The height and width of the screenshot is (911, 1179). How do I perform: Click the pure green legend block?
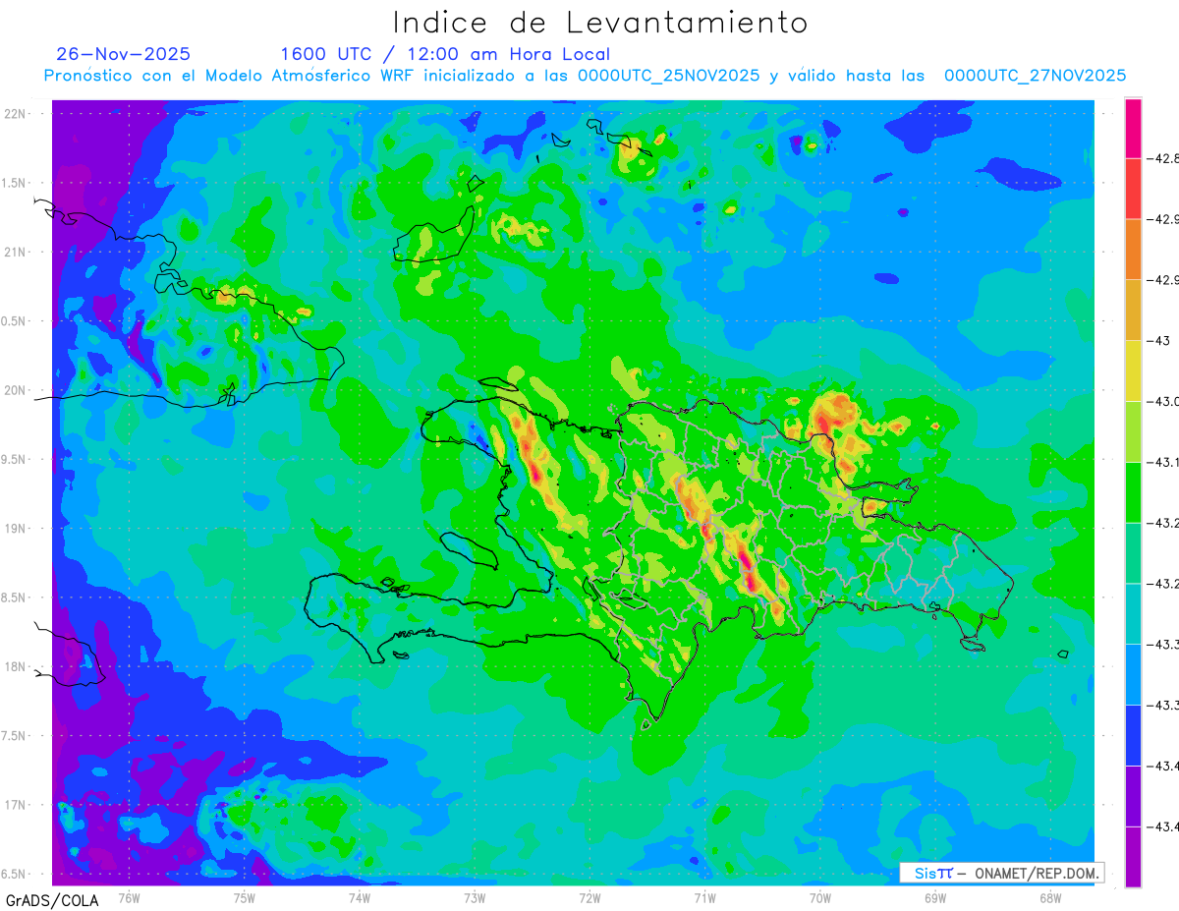[1133, 492]
